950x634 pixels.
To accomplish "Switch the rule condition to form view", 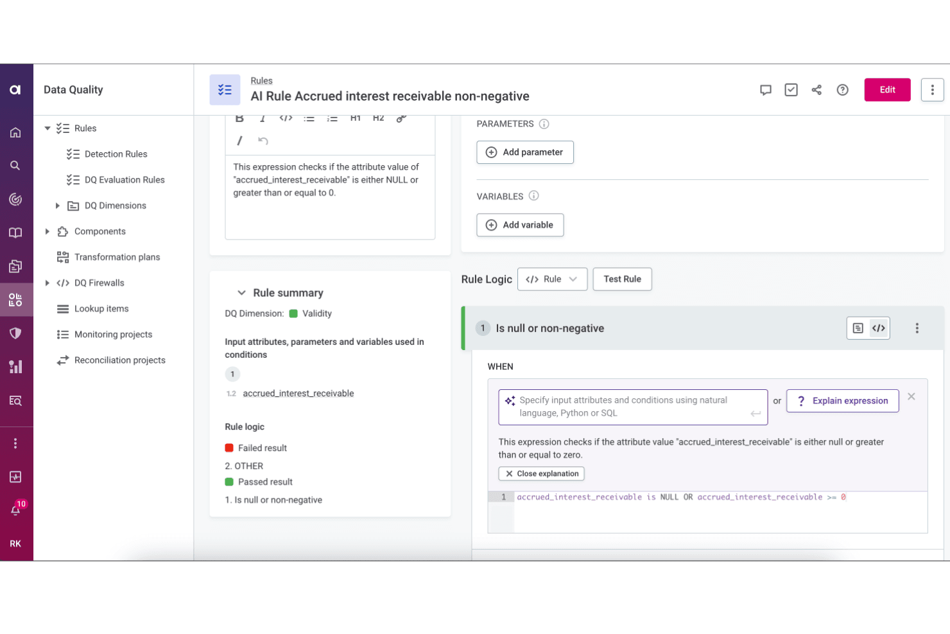I will tap(858, 328).
